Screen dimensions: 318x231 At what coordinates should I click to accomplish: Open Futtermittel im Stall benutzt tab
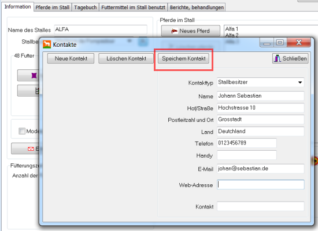coord(133,8)
